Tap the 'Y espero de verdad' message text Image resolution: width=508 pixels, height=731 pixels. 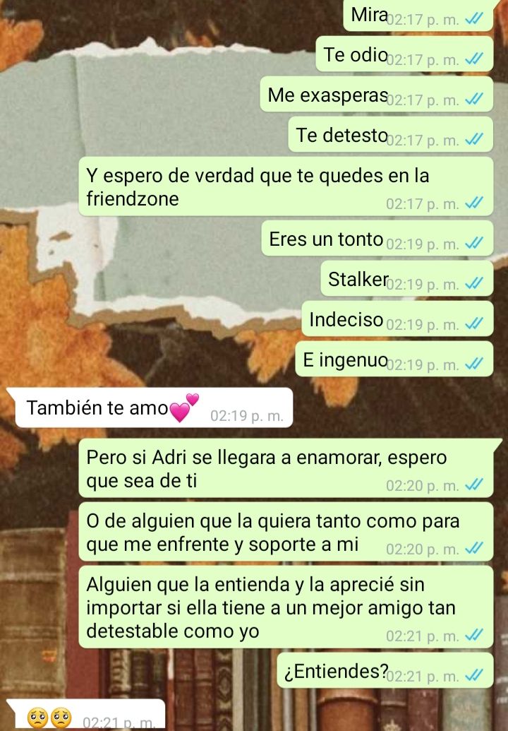tap(258, 187)
